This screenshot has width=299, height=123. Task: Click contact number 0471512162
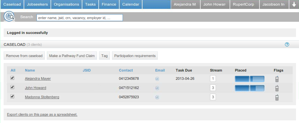coord(129,88)
